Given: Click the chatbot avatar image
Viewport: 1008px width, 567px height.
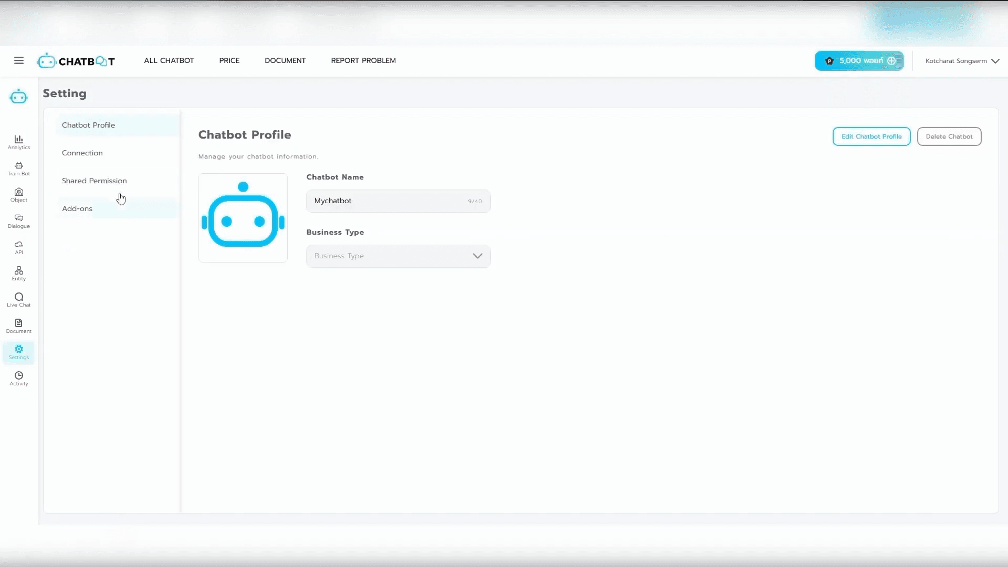Looking at the screenshot, I should point(243,218).
